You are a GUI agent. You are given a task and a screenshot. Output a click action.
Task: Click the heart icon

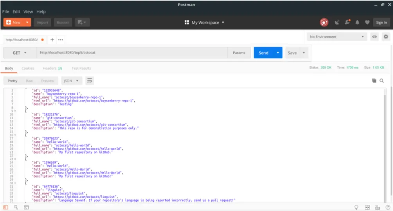click(x=367, y=23)
